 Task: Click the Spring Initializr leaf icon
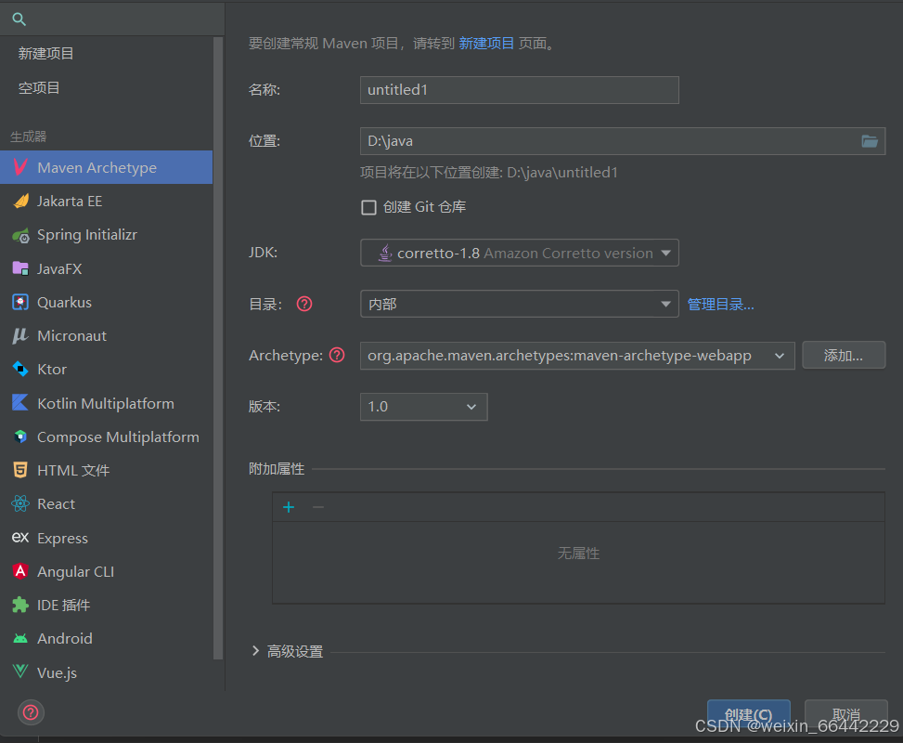pyautogui.click(x=20, y=235)
